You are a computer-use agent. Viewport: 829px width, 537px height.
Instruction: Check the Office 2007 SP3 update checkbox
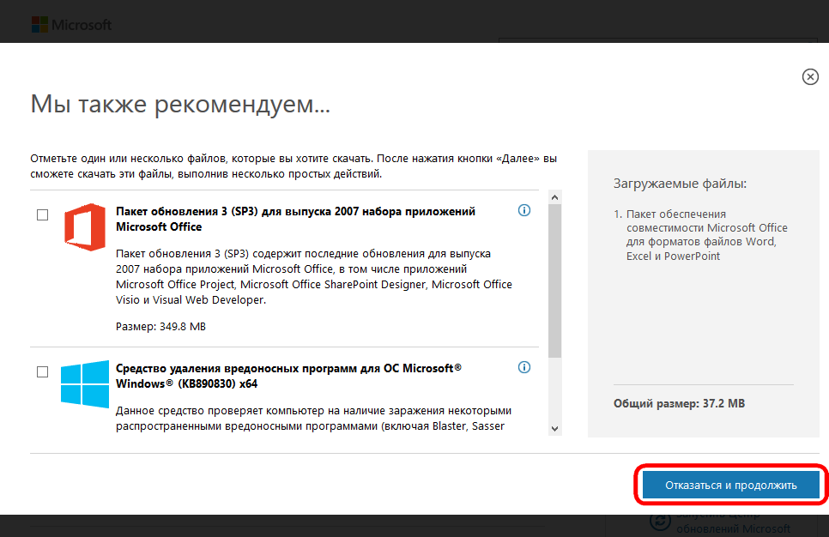click(42, 214)
